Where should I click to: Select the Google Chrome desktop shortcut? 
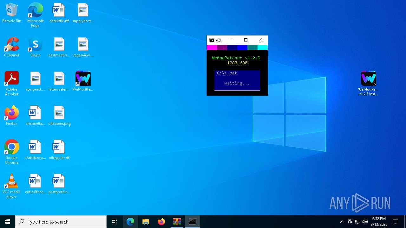click(x=12, y=152)
